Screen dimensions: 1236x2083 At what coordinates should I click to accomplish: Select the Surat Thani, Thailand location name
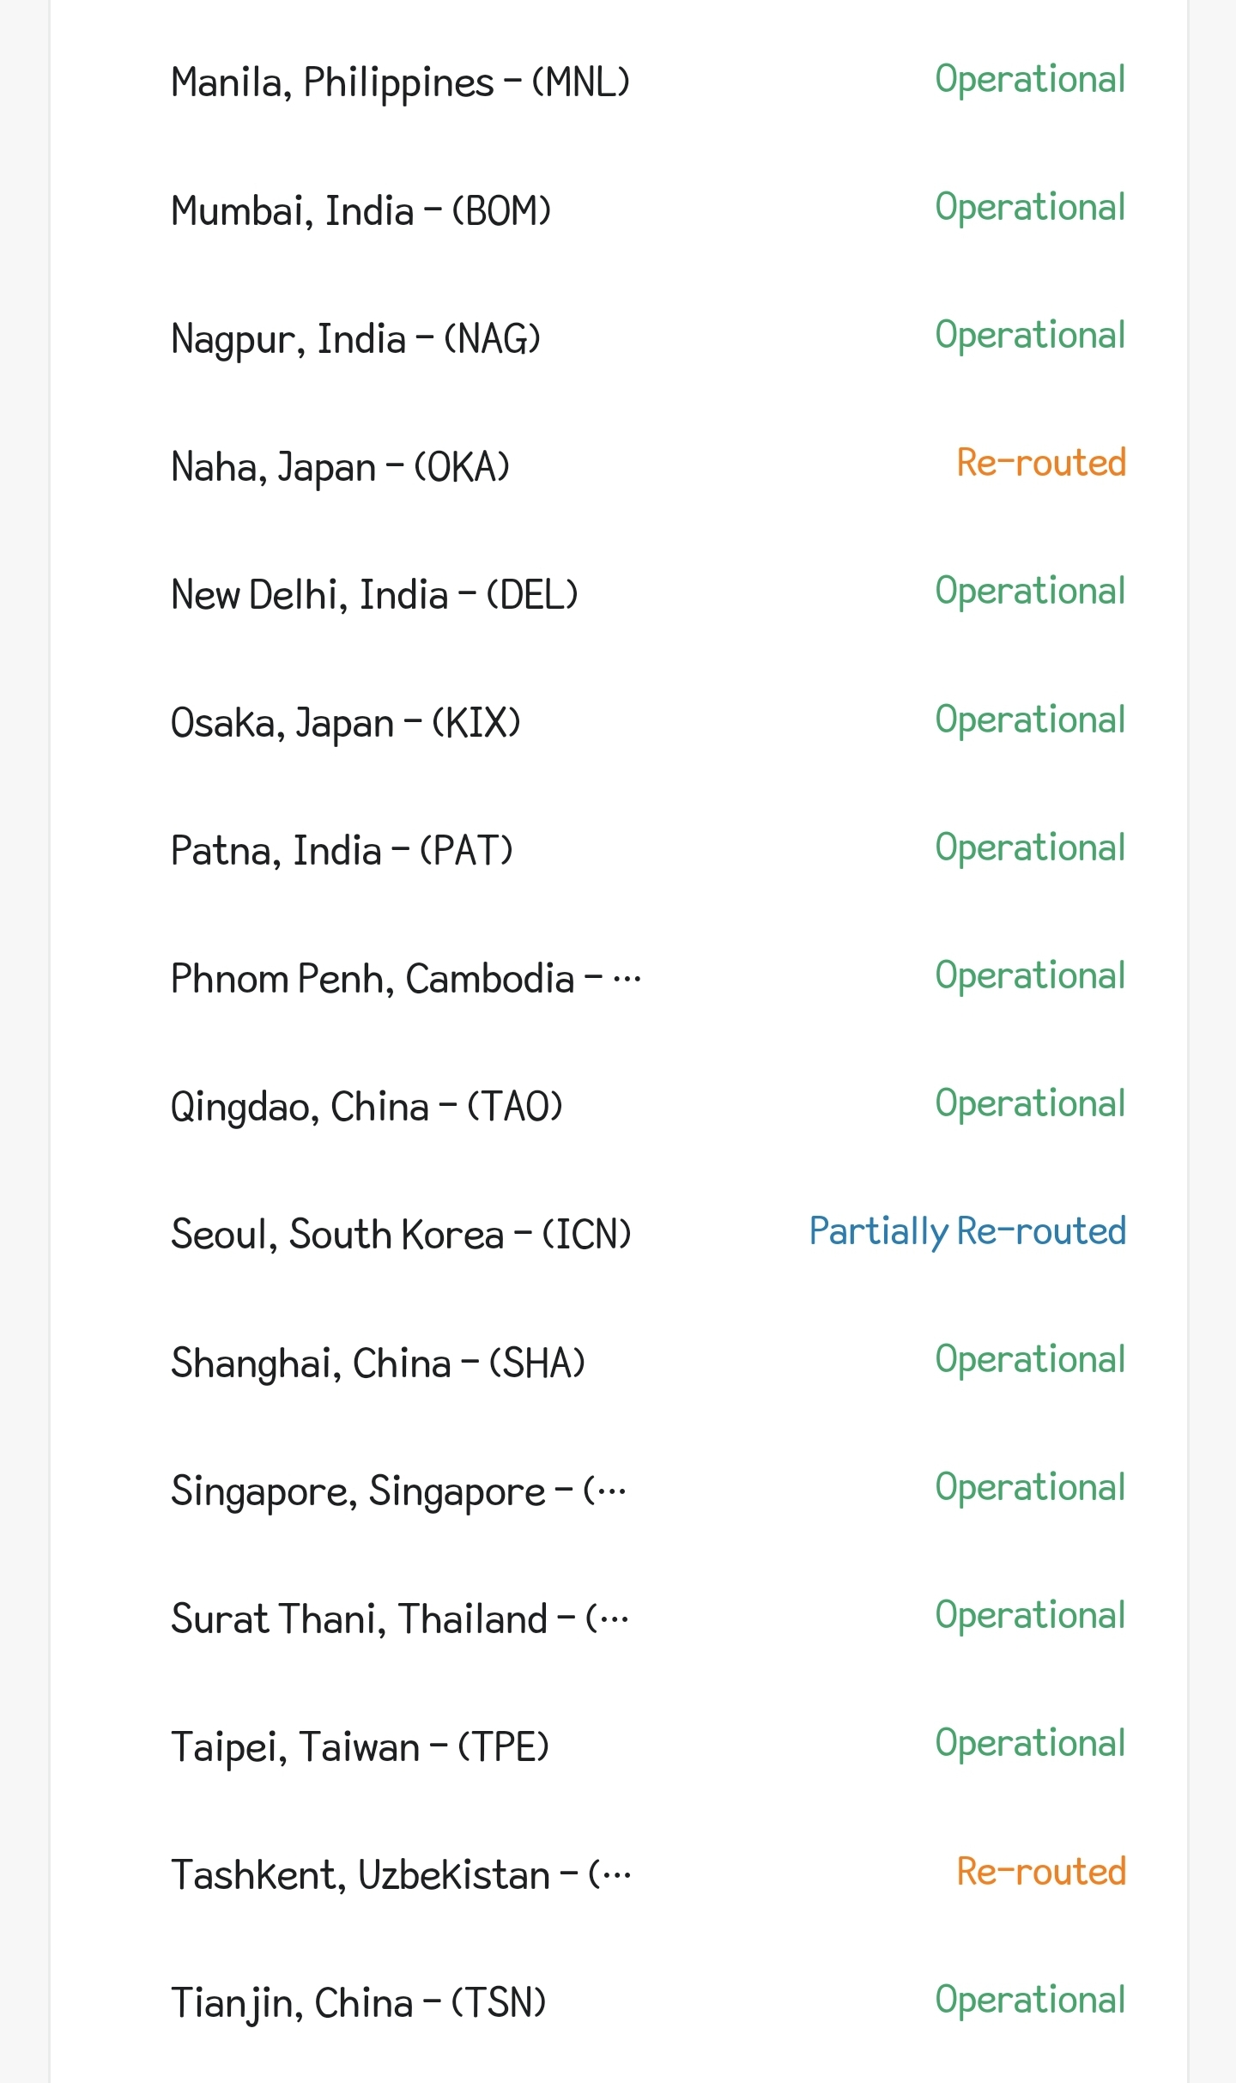(x=400, y=1619)
